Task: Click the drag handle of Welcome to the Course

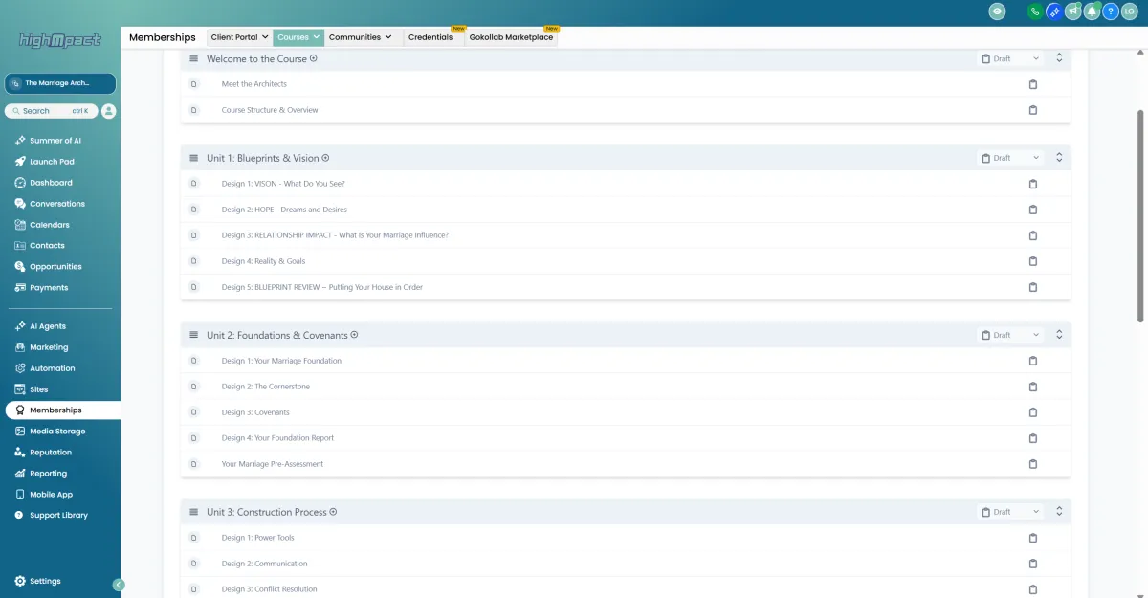Action: (x=193, y=58)
